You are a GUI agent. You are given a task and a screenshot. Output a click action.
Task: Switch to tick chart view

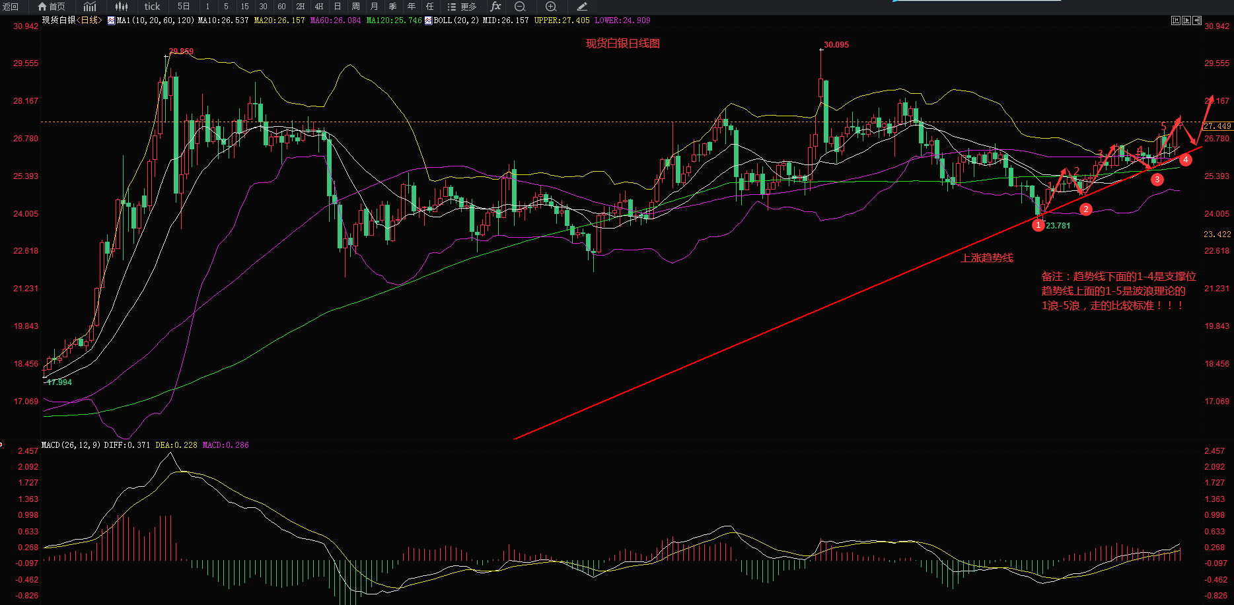point(152,7)
